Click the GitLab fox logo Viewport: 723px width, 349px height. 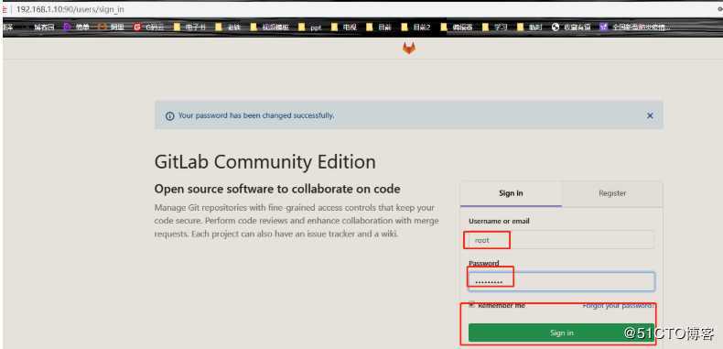[409, 48]
